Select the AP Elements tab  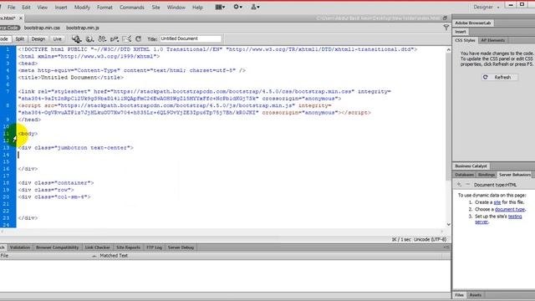click(492, 40)
